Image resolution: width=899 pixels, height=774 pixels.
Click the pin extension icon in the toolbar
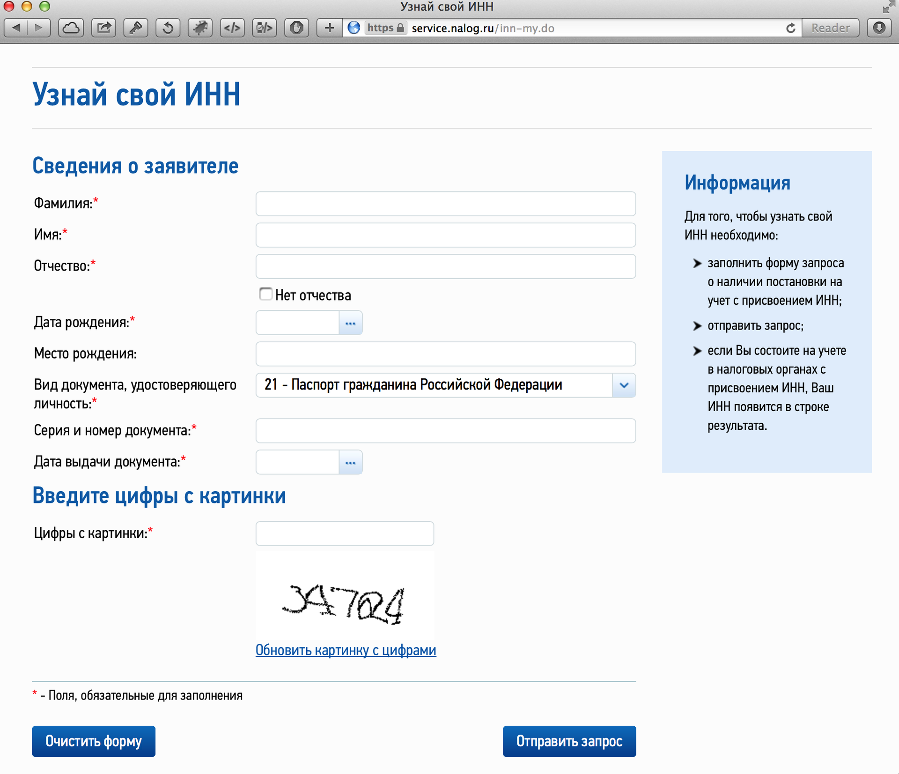point(136,28)
